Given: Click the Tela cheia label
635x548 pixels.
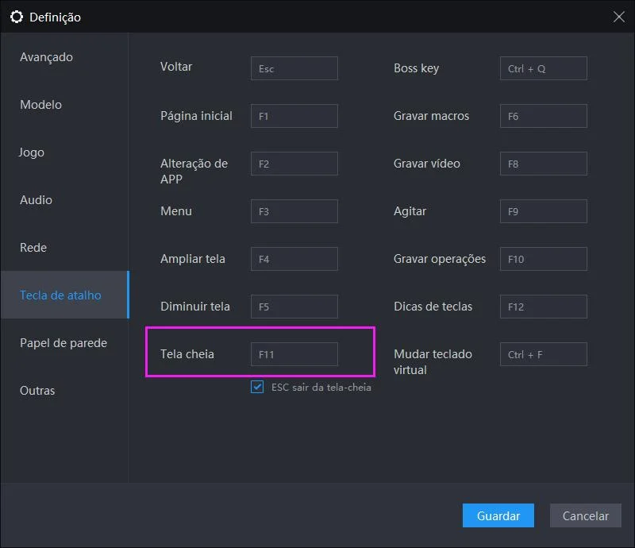Looking at the screenshot, I should 187,354.
